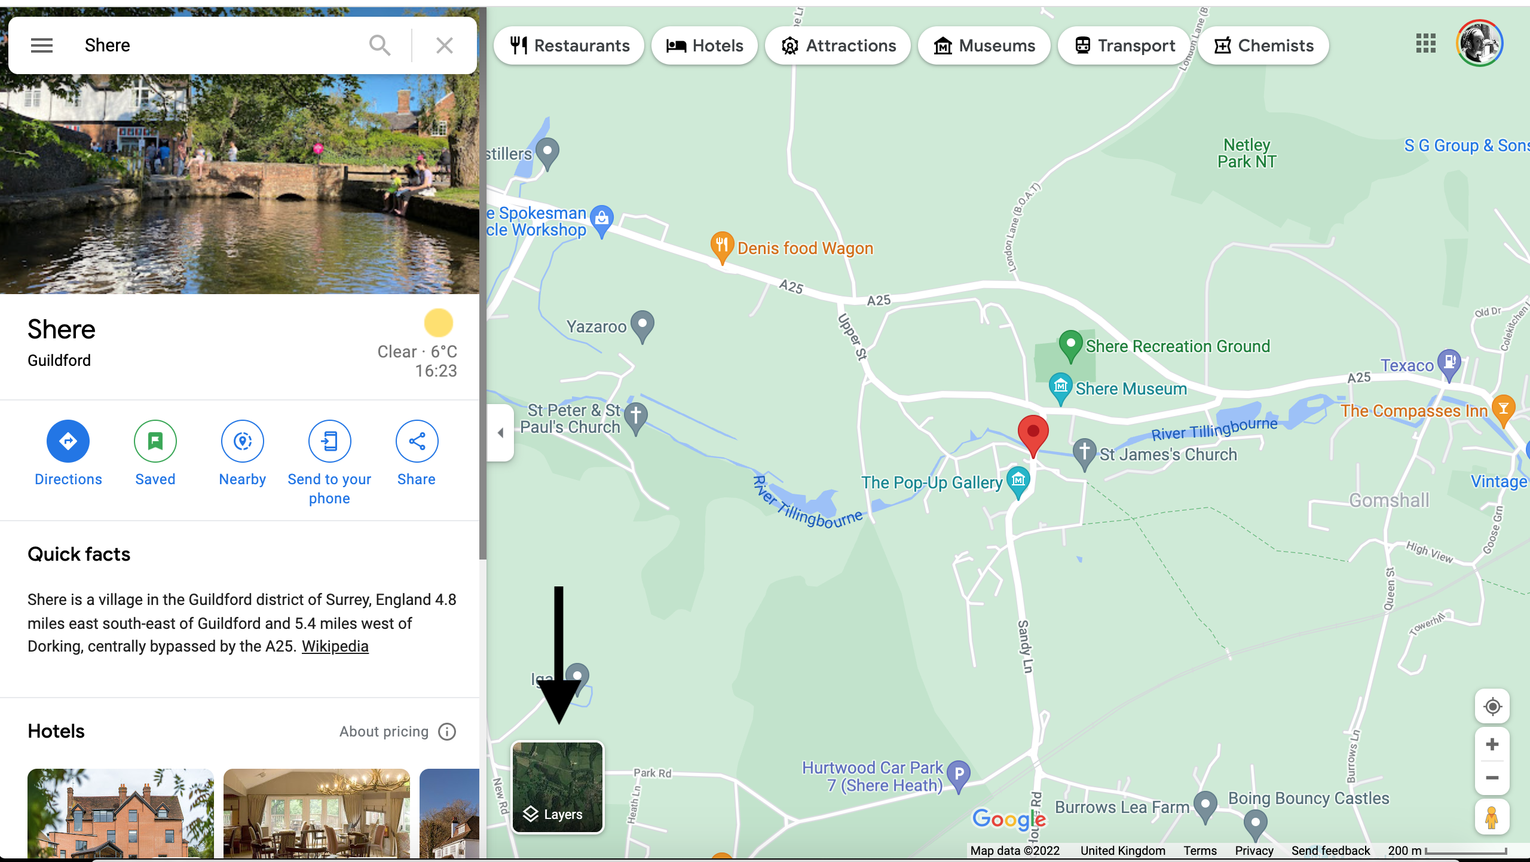Click the zoom in button on map

1492,744
